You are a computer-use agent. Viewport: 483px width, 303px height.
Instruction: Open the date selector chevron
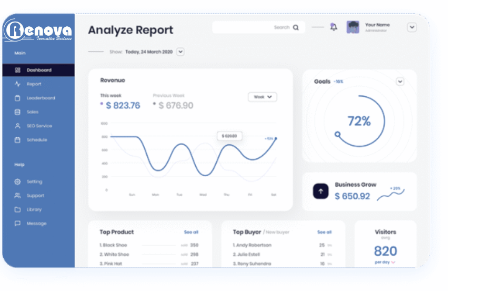pos(180,52)
